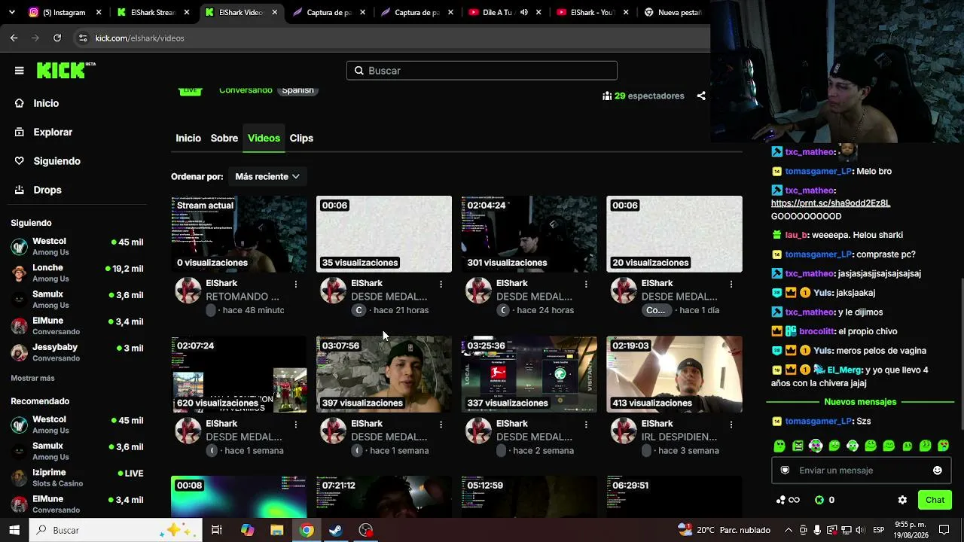Image resolution: width=964 pixels, height=542 pixels.
Task: Open the Windows notification center
Action: [x=944, y=530]
